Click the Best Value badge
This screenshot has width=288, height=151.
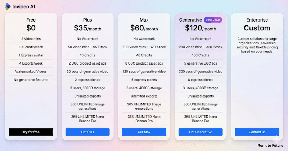tap(213, 20)
